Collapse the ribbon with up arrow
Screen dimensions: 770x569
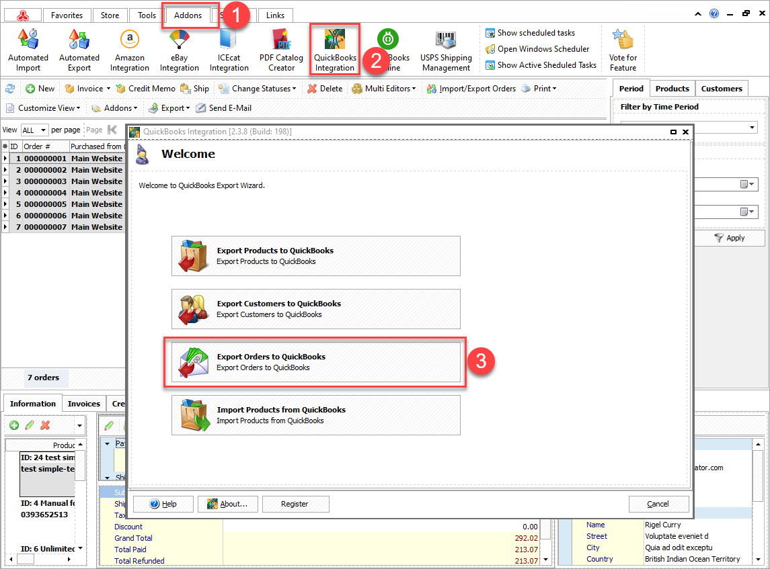698,13
